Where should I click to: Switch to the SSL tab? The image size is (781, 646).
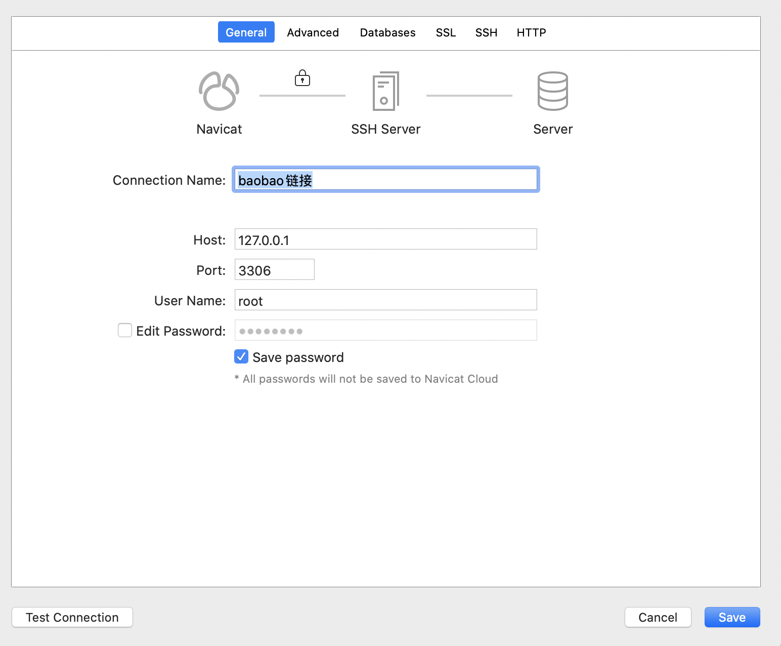[446, 32]
